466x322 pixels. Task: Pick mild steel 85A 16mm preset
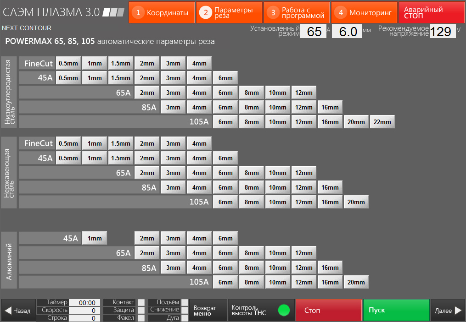[330, 107]
